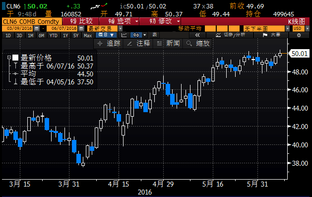Set range to 5Y
312x197 pixels.
click(76, 35)
